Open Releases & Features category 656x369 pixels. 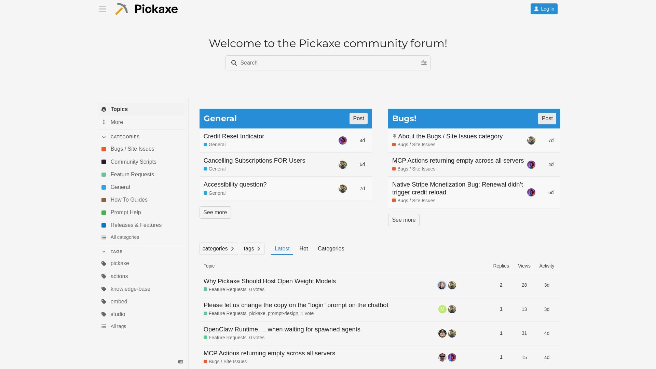point(142,225)
